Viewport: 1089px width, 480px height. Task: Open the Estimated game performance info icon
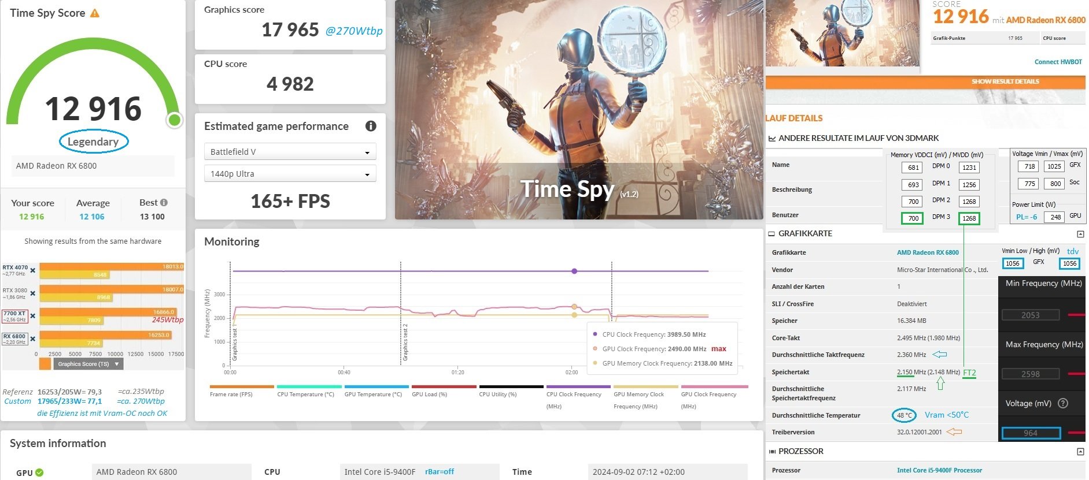(x=371, y=126)
